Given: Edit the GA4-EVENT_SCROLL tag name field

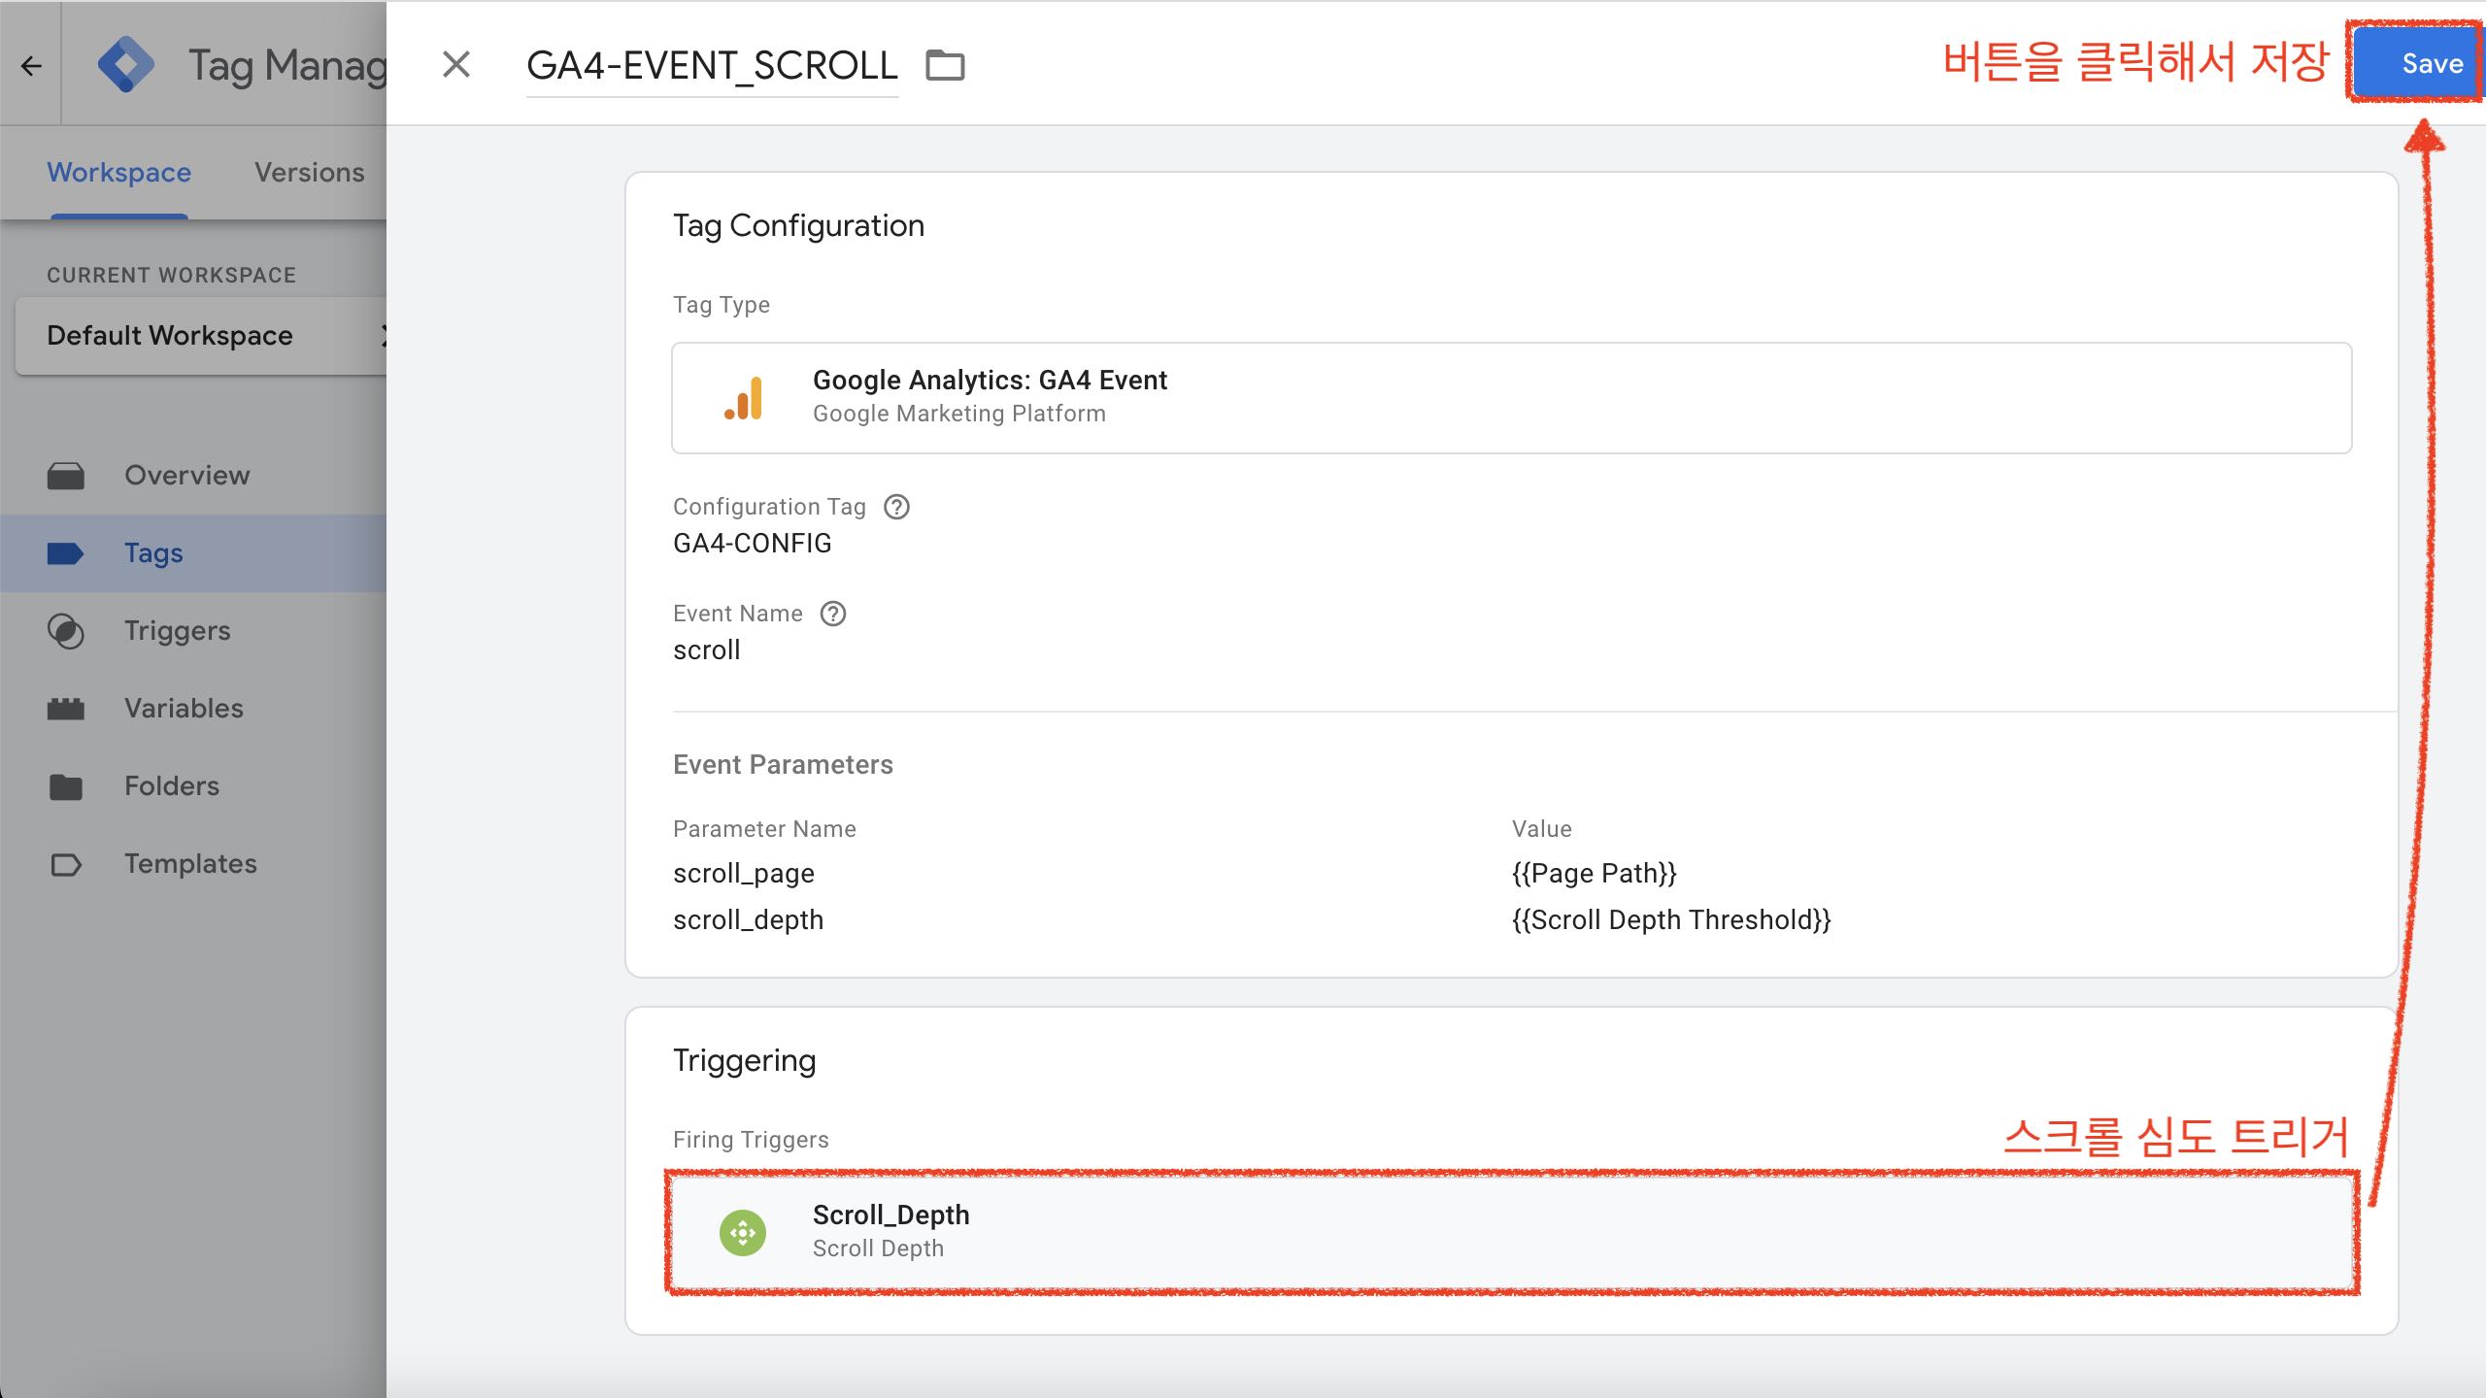Looking at the screenshot, I should coord(711,65).
